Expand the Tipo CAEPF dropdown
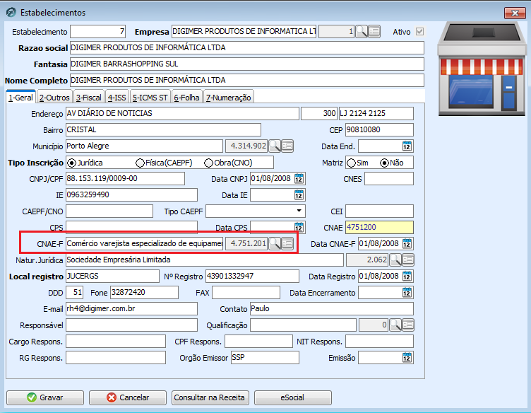 click(x=299, y=211)
